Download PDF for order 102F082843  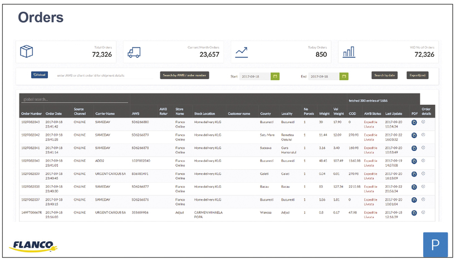pyautogui.click(x=414, y=121)
